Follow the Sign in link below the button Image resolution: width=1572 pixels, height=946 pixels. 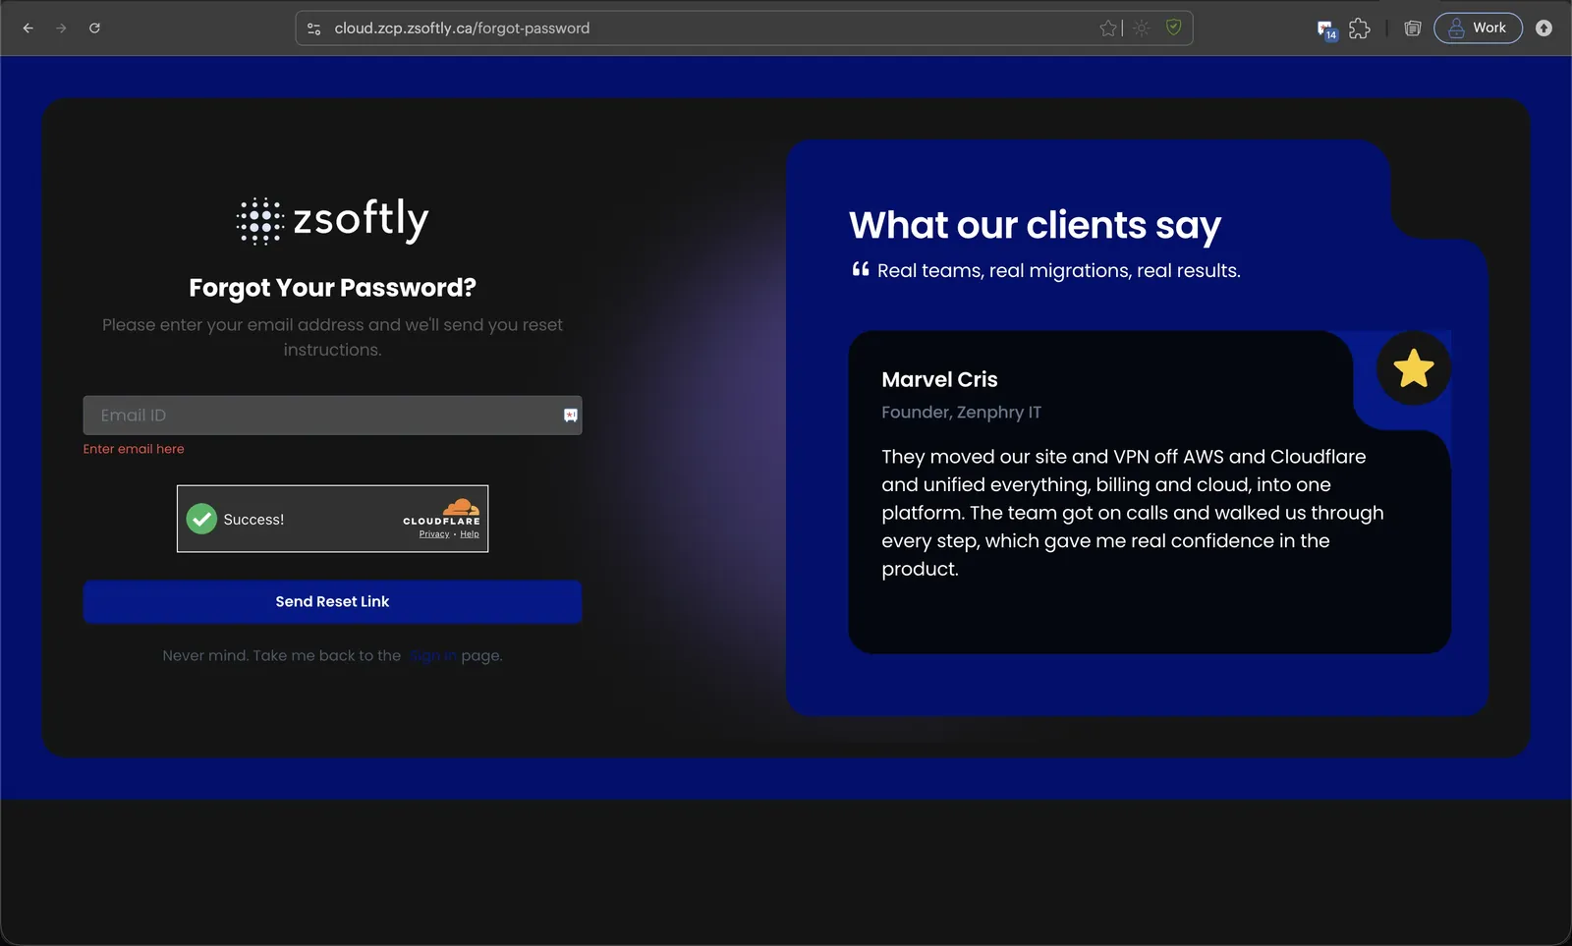(433, 655)
